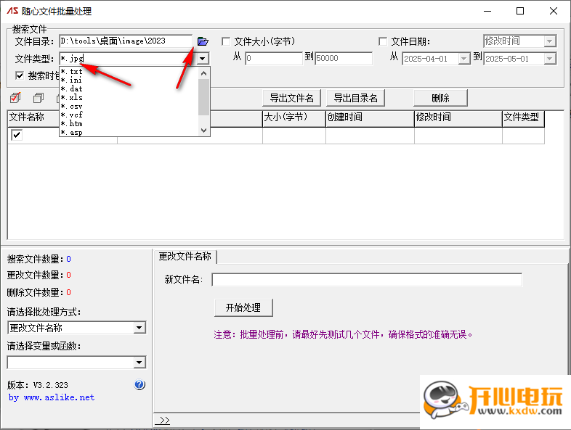The image size is (571, 430).
Task: Click the 导出文件名 button
Action: (x=292, y=98)
